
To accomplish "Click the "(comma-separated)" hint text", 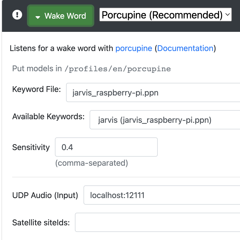I will 91,163.
